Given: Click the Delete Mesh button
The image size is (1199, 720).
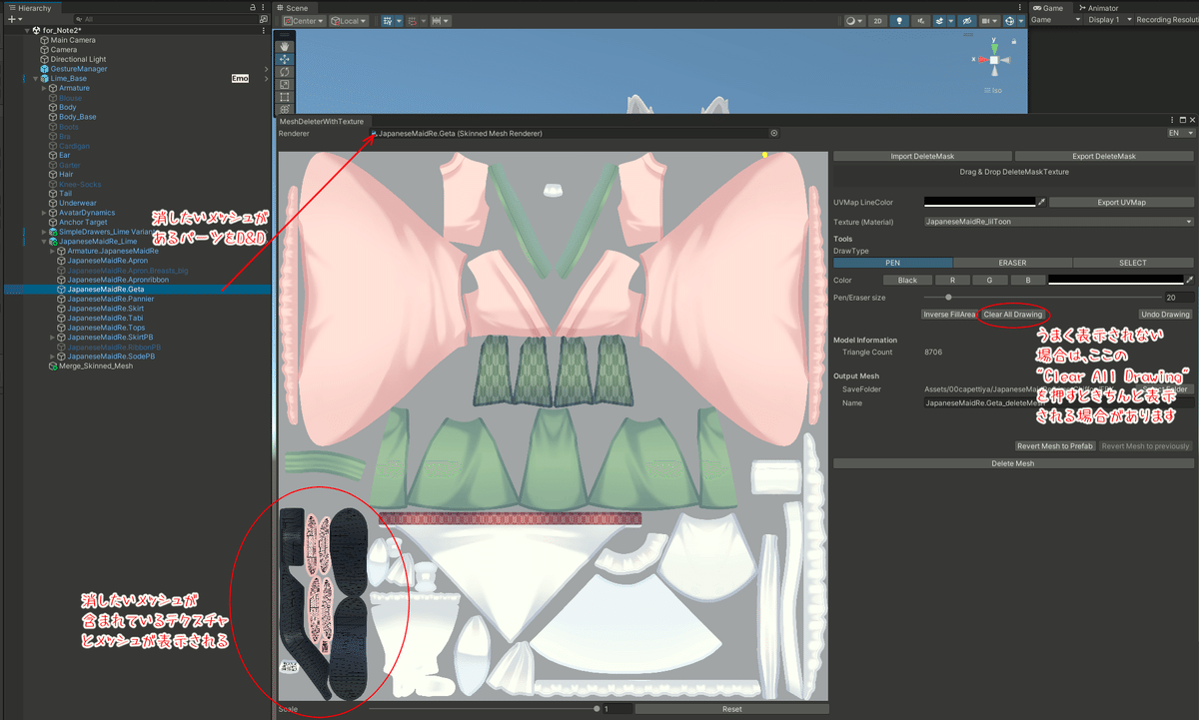Looking at the screenshot, I should coord(1013,463).
